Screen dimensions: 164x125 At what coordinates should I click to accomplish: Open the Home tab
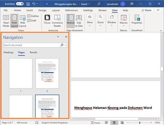pos(17,10)
